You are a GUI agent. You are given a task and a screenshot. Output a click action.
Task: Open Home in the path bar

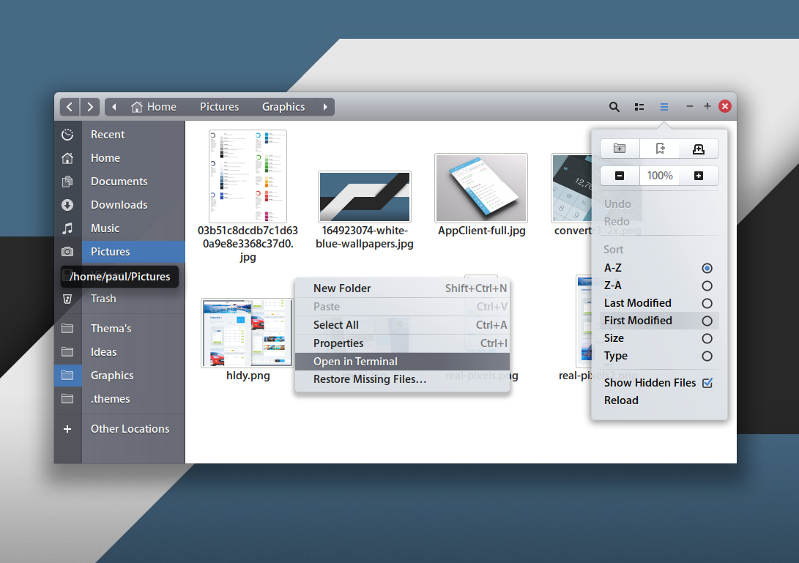tap(153, 107)
